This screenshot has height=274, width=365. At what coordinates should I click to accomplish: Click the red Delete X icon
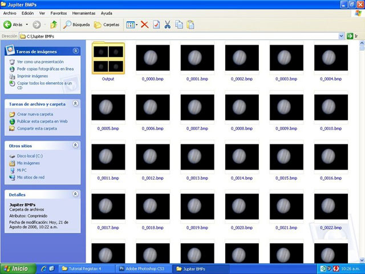point(145,25)
